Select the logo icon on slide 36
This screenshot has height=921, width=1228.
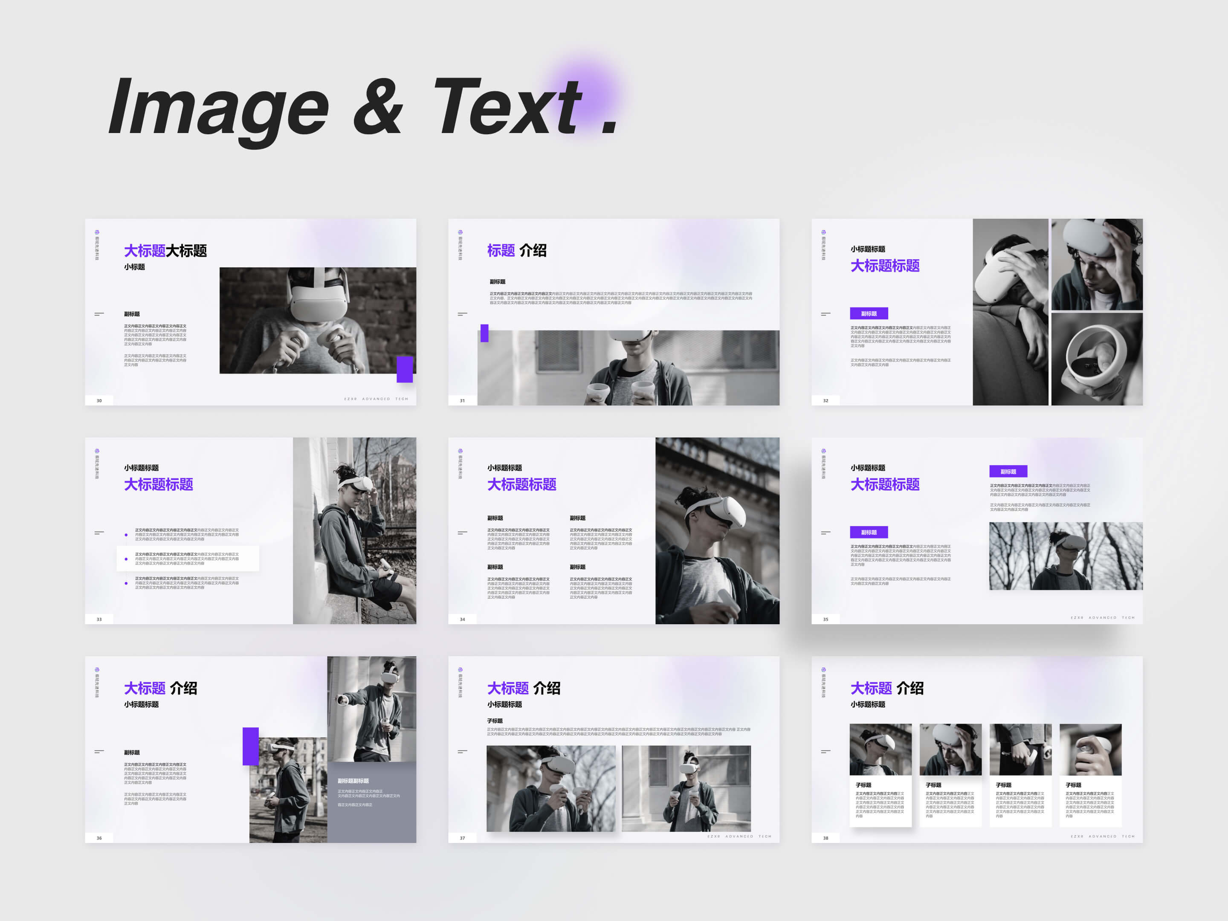97,670
